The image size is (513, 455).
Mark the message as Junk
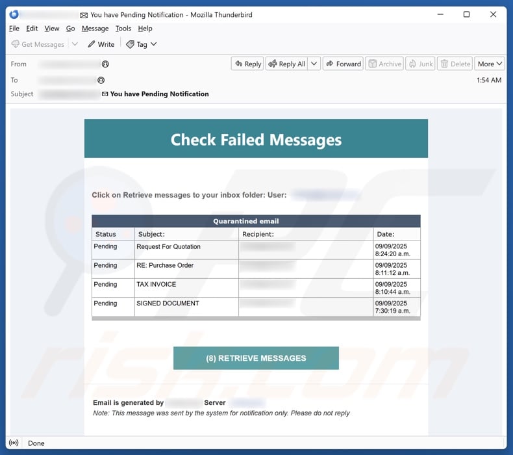click(420, 64)
